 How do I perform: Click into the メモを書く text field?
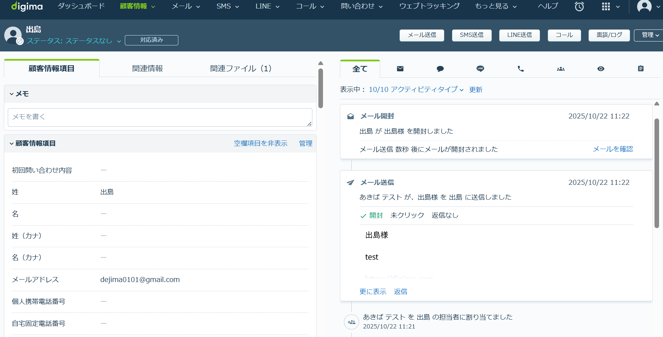(160, 117)
